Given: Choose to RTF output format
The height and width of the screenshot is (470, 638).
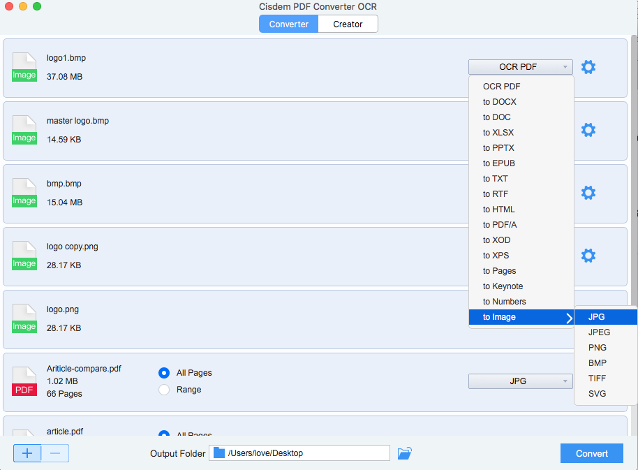Looking at the screenshot, I should pos(521,194).
